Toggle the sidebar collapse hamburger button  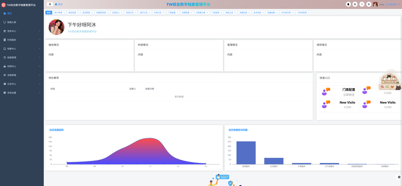[x=50, y=4]
